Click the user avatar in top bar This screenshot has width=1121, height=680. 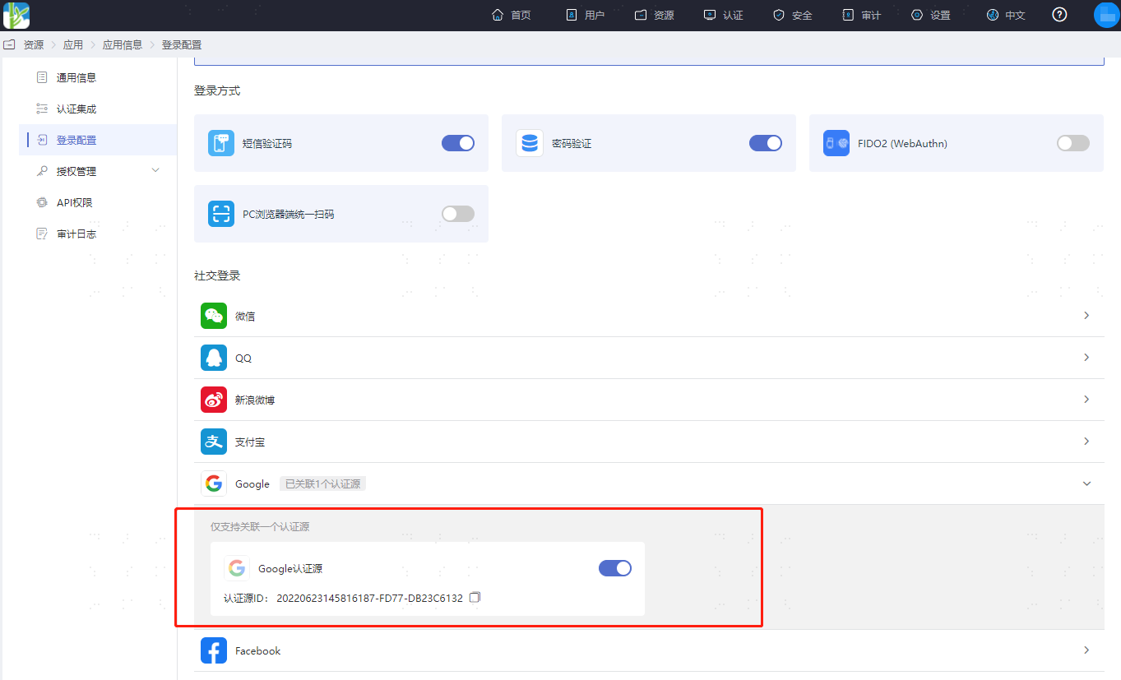(1106, 15)
